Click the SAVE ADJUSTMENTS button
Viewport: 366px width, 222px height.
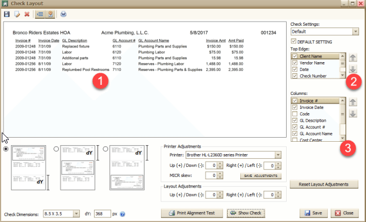click(x=261, y=176)
